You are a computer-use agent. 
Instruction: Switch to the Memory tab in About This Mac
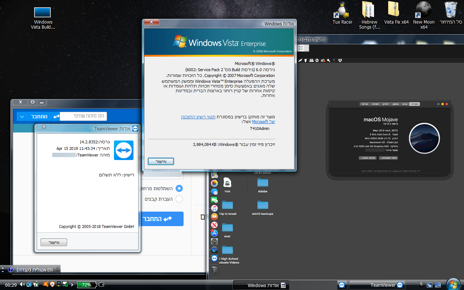[x=385, y=104]
